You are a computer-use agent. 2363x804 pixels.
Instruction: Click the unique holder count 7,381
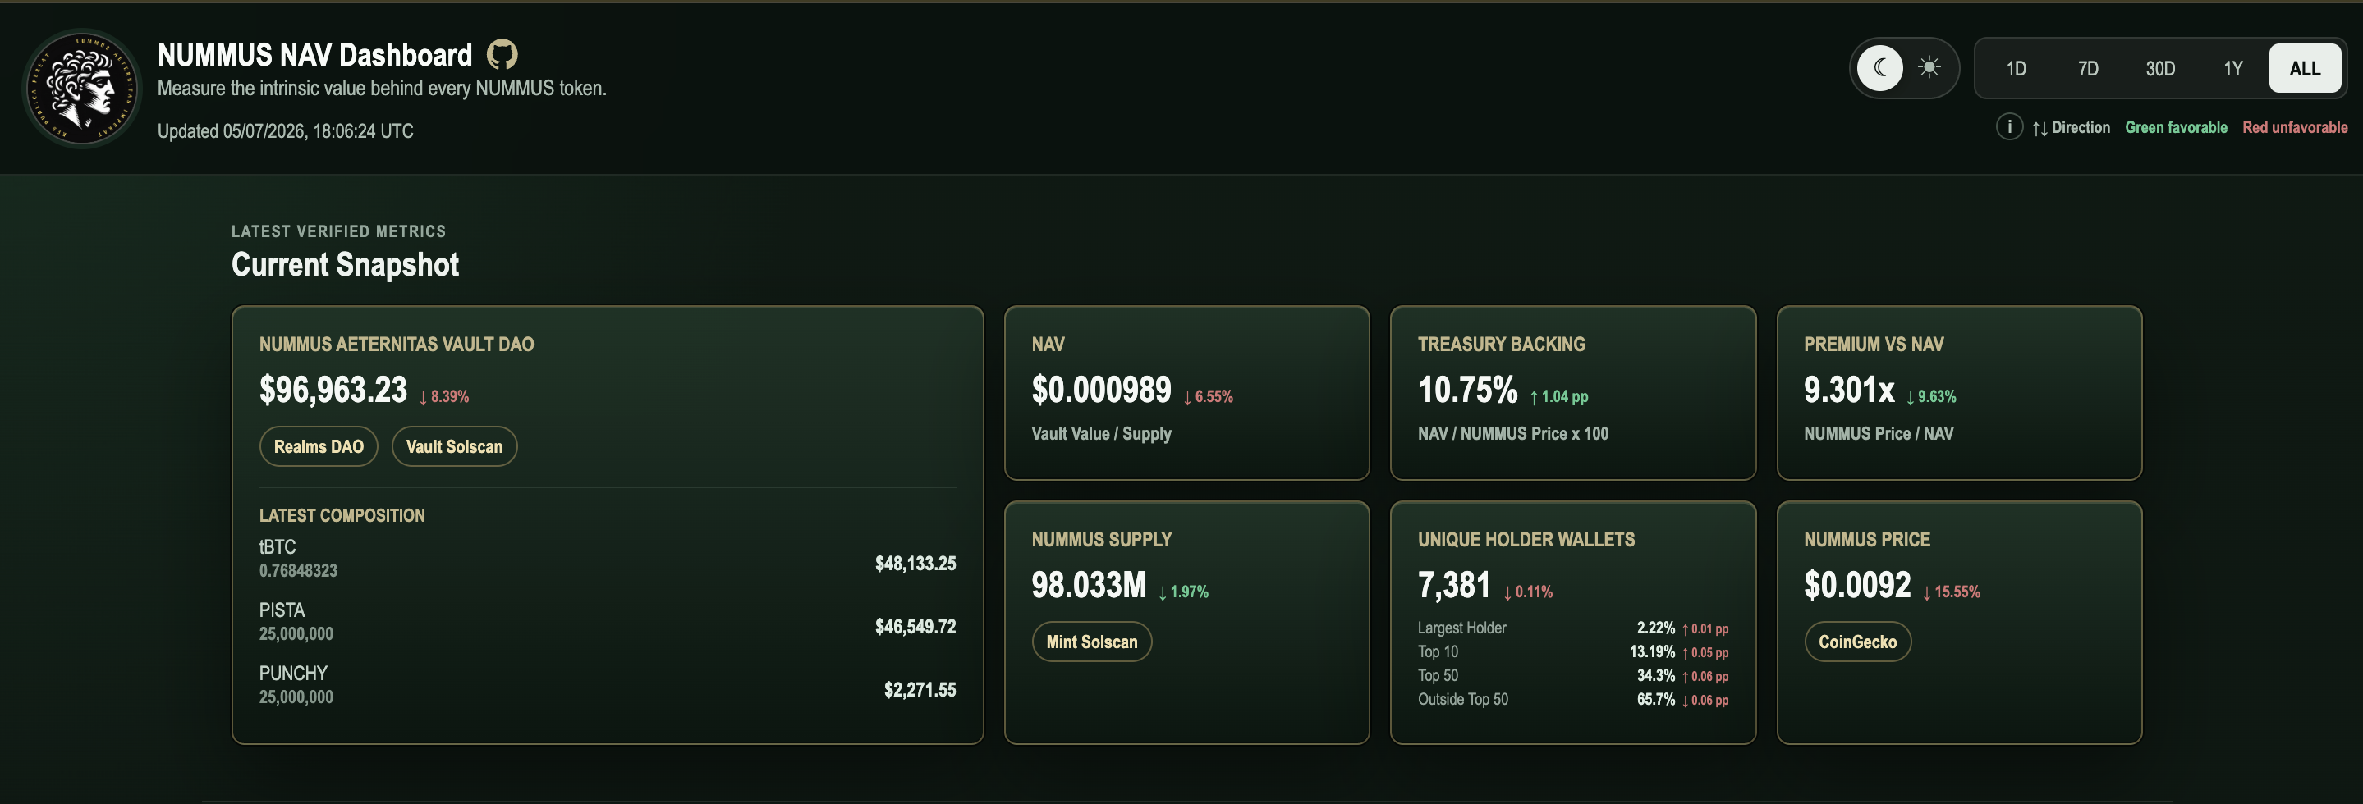1454,585
